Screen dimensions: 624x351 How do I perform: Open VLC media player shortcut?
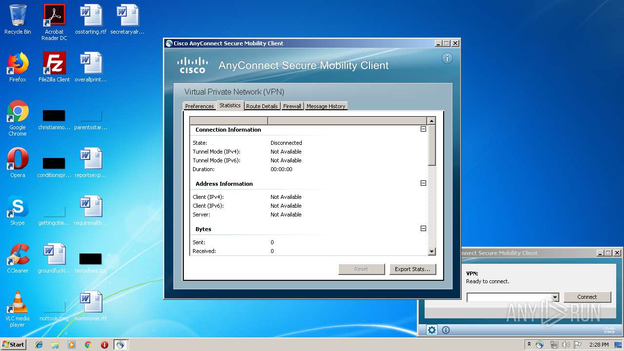tap(18, 309)
